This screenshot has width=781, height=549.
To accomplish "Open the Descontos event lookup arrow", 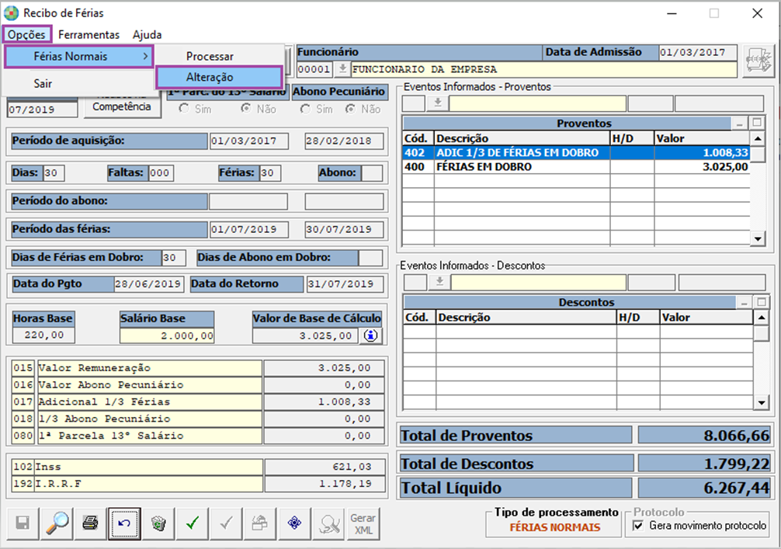I will (x=440, y=282).
